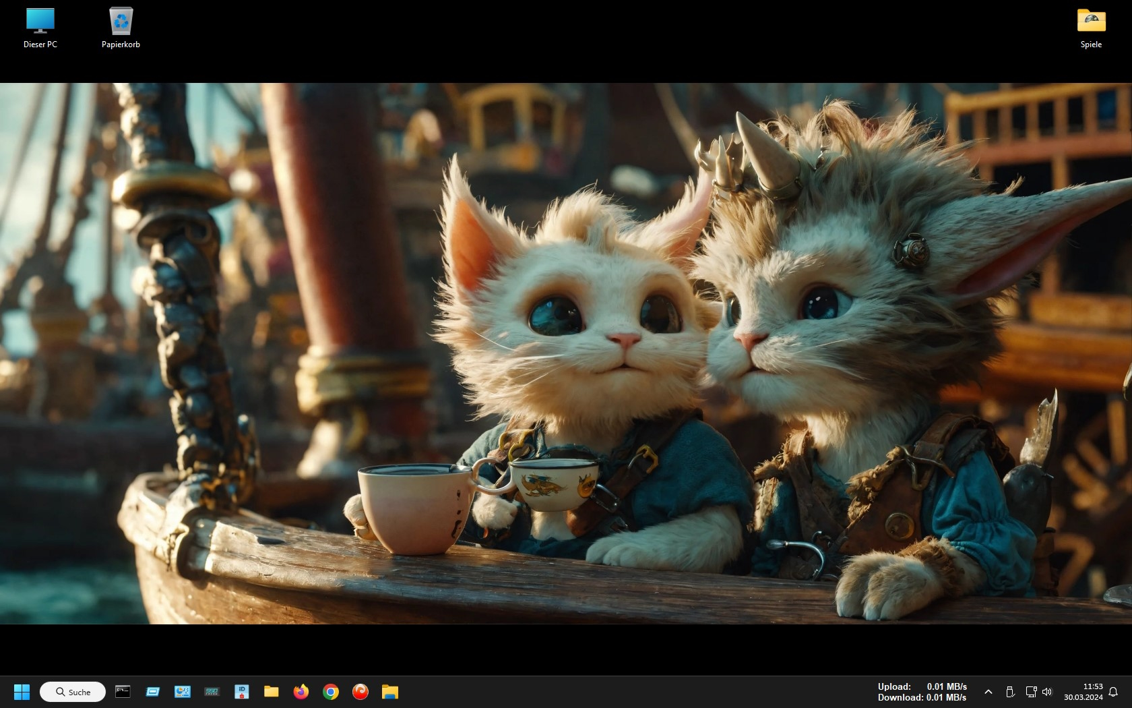
Task: Open the blue window app next to command prompt
Action: click(153, 691)
